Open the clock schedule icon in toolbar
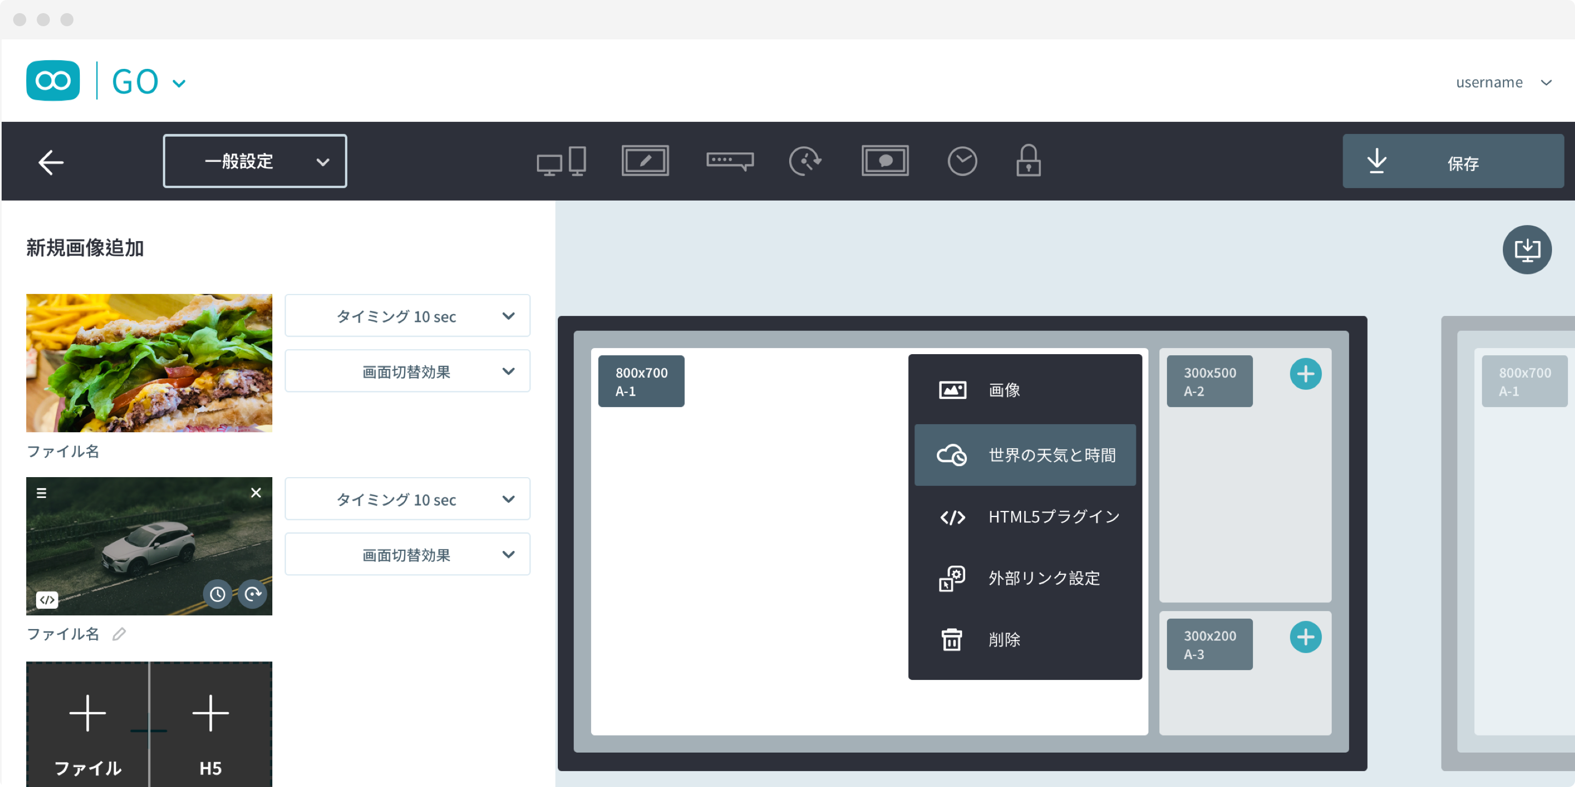1575x787 pixels. 962,161
